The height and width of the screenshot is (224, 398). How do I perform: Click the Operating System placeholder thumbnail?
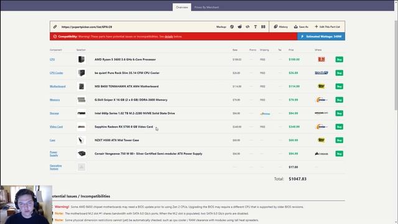[x=81, y=167]
